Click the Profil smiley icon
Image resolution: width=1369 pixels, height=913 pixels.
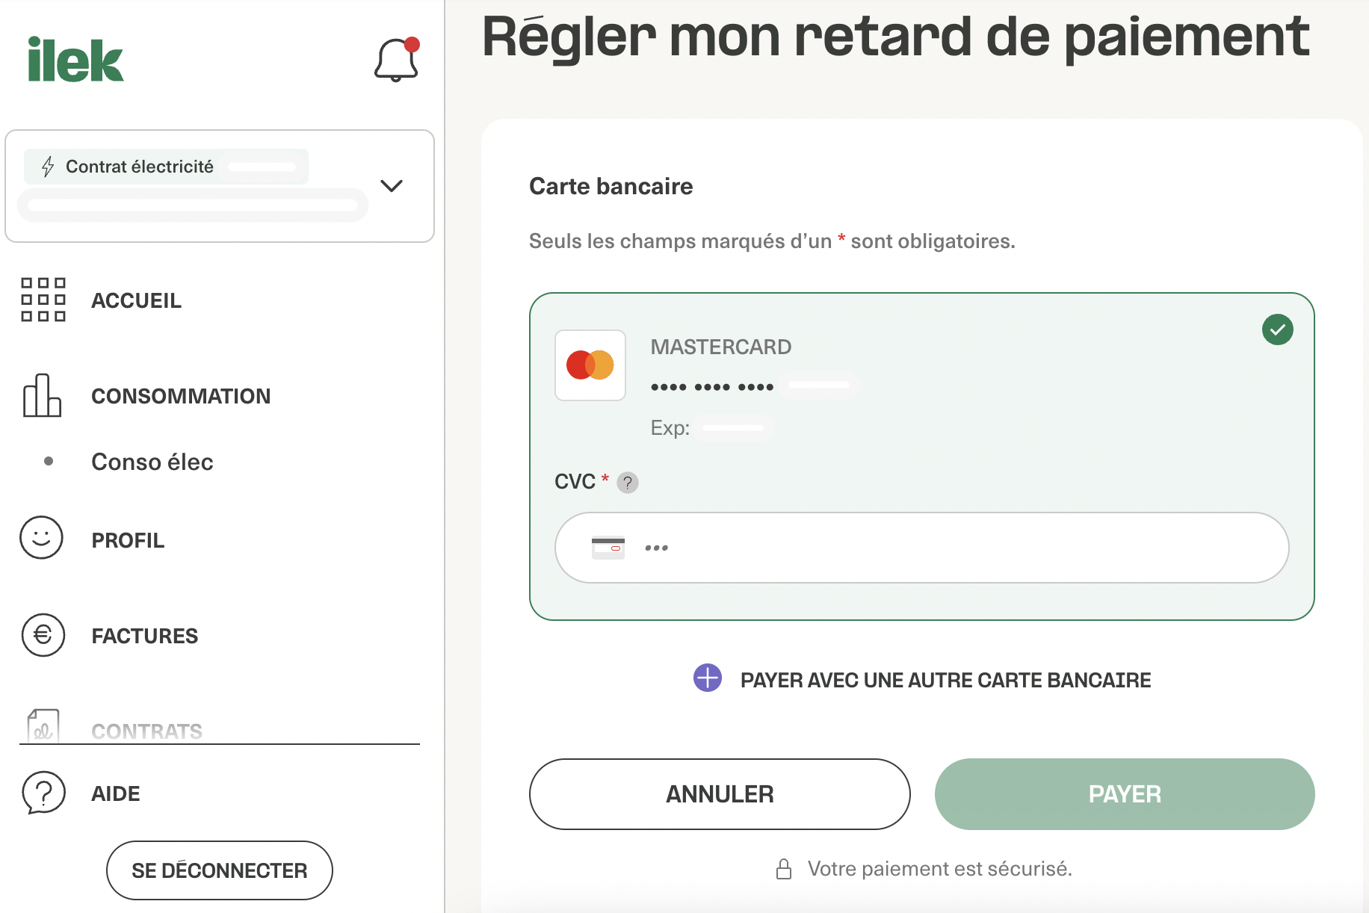42,538
